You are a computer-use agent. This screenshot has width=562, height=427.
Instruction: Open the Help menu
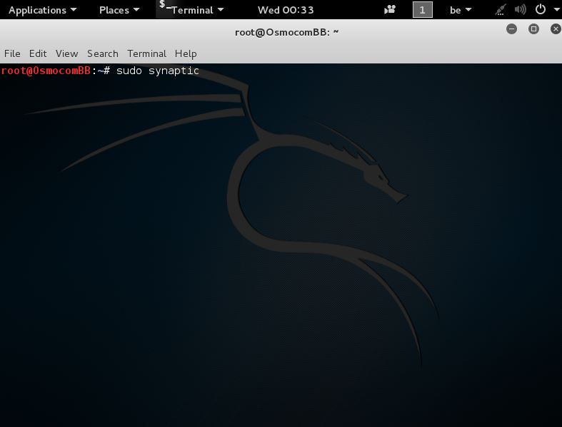point(186,53)
